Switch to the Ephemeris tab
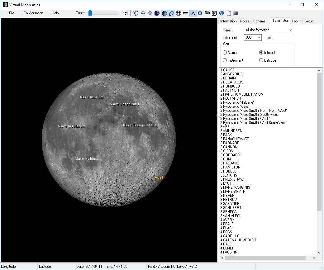The height and width of the screenshot is (270, 324). [x=261, y=21]
